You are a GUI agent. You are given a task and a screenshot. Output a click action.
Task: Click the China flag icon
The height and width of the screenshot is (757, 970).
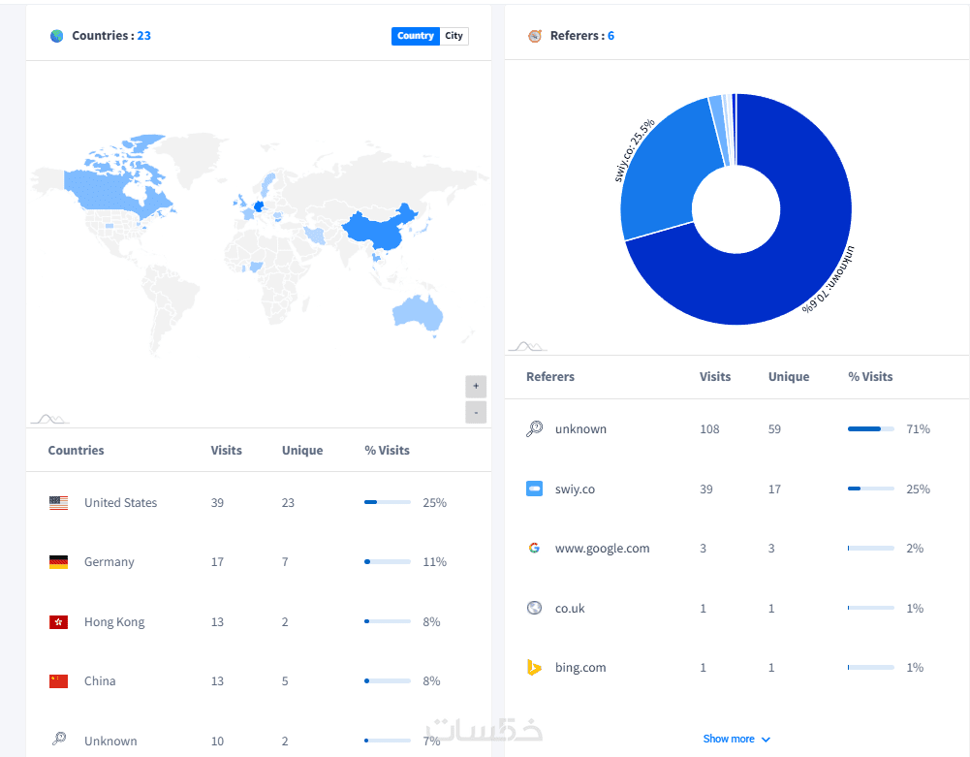59,680
